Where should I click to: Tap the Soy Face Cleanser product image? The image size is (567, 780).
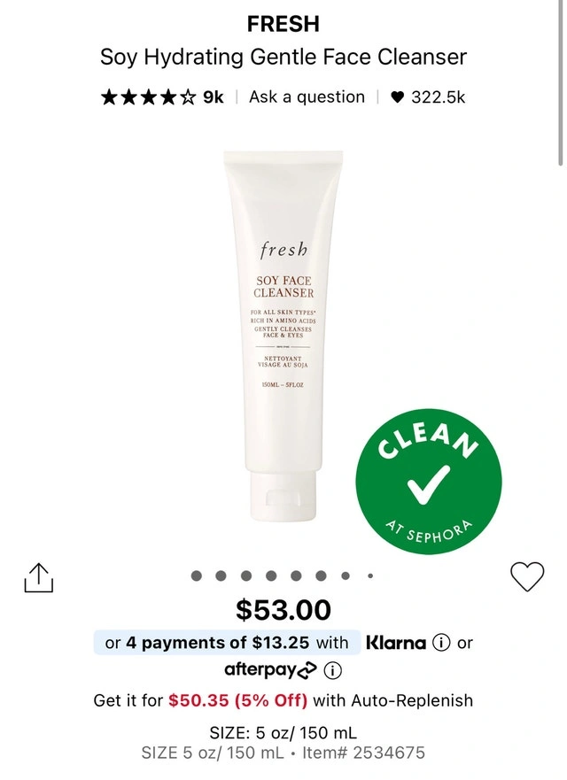click(283, 336)
